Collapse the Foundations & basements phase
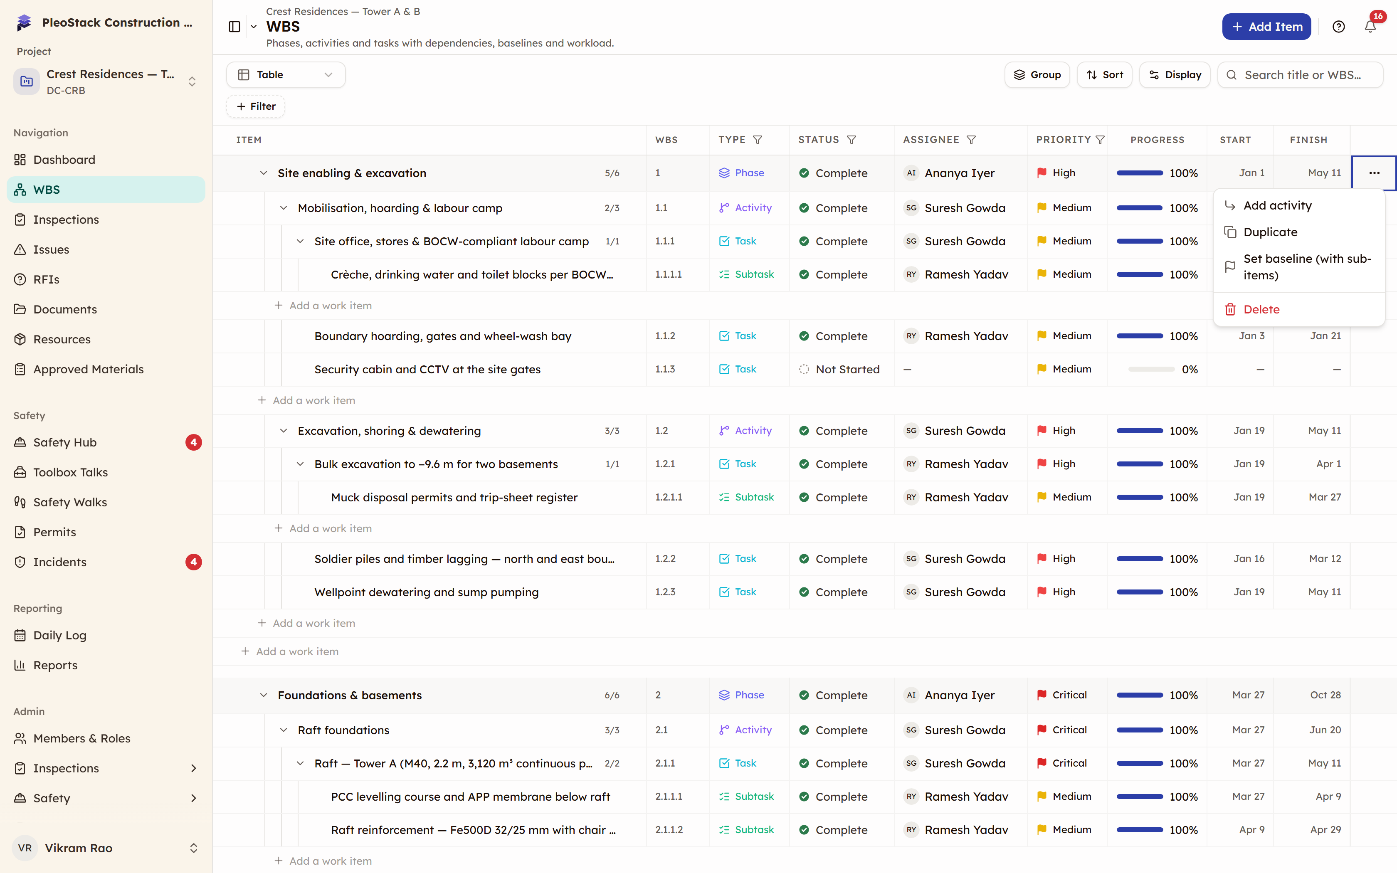1397x873 pixels. [x=263, y=695]
